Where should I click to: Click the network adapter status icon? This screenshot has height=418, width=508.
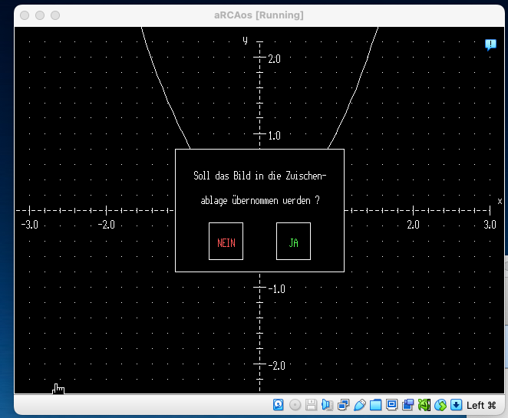[343, 404]
